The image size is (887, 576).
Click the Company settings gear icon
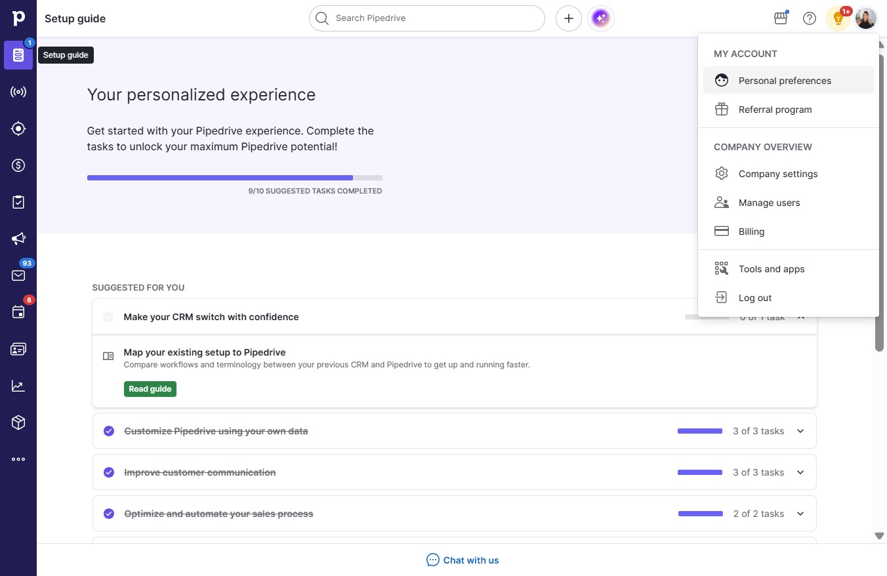[722, 173]
